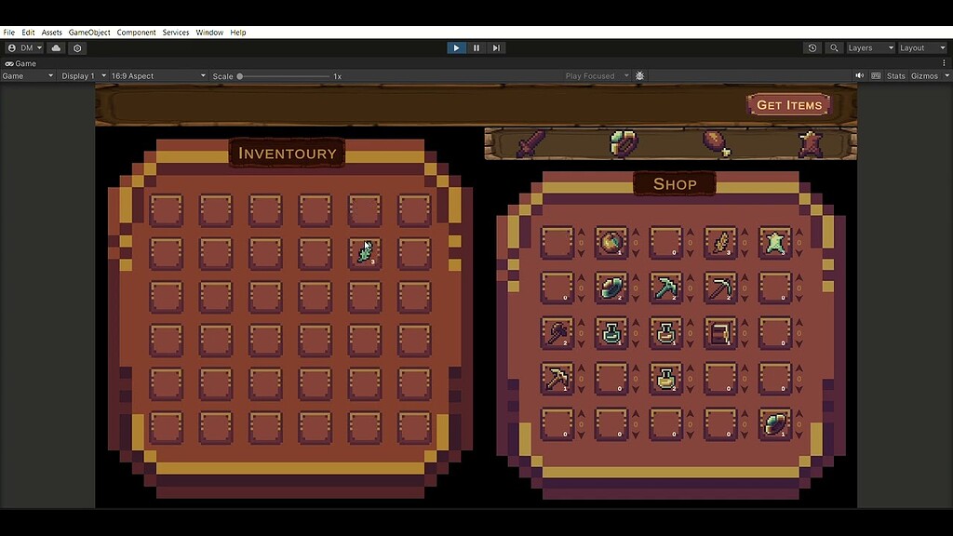Click the sword in the hotbar

coord(529,141)
